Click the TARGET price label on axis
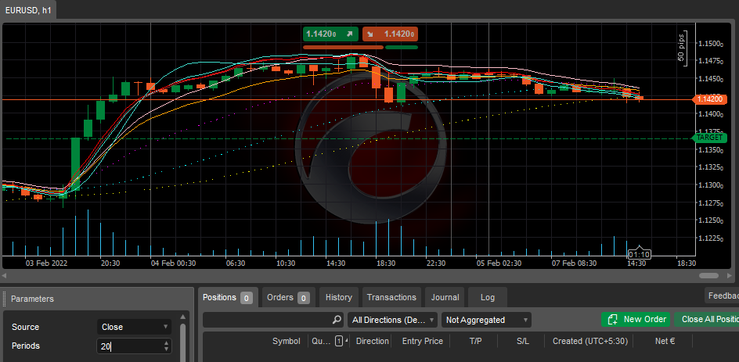 (708, 138)
